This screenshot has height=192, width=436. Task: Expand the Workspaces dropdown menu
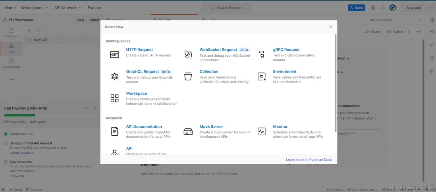tap(34, 8)
